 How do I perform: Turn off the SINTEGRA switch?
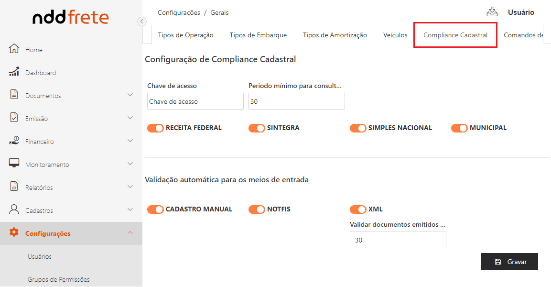click(x=257, y=128)
